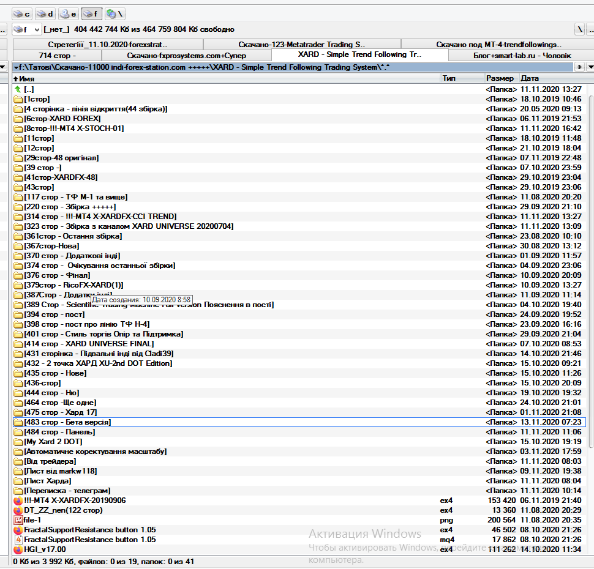Select folder [323 стор - Збірка з каналом XARD UNIVERSE 20200704]
The height and width of the screenshot is (569, 594).
click(x=299, y=226)
